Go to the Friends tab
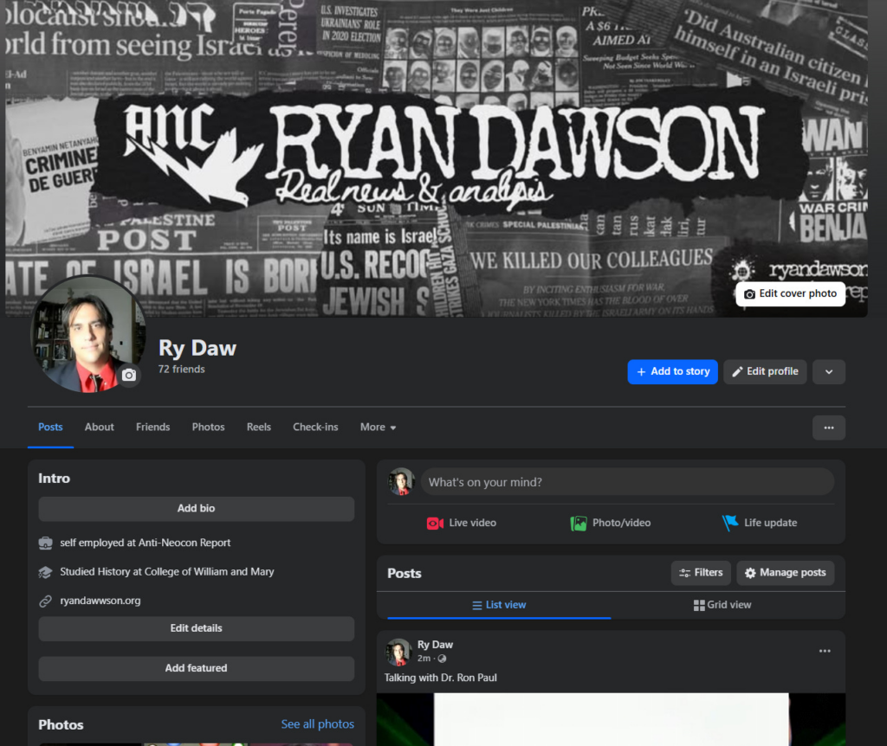This screenshot has height=746, width=887. pos(152,428)
